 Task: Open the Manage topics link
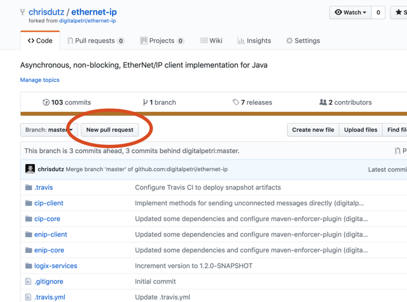39,80
